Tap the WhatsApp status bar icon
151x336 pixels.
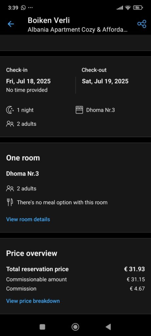point(23,8)
